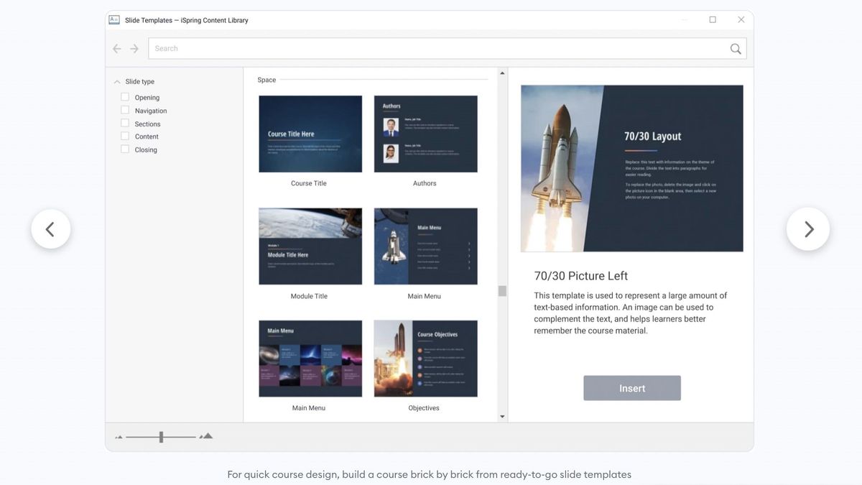Check the Sections filter checkbox
The height and width of the screenshot is (485, 862).
point(124,124)
